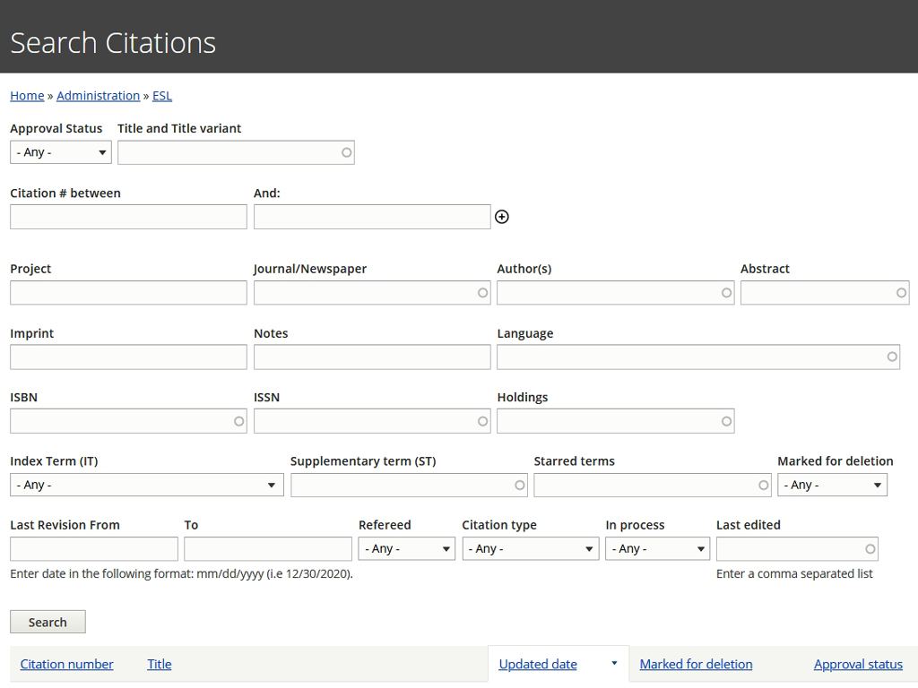
Task: Open the In process dropdown
Action: coord(657,548)
